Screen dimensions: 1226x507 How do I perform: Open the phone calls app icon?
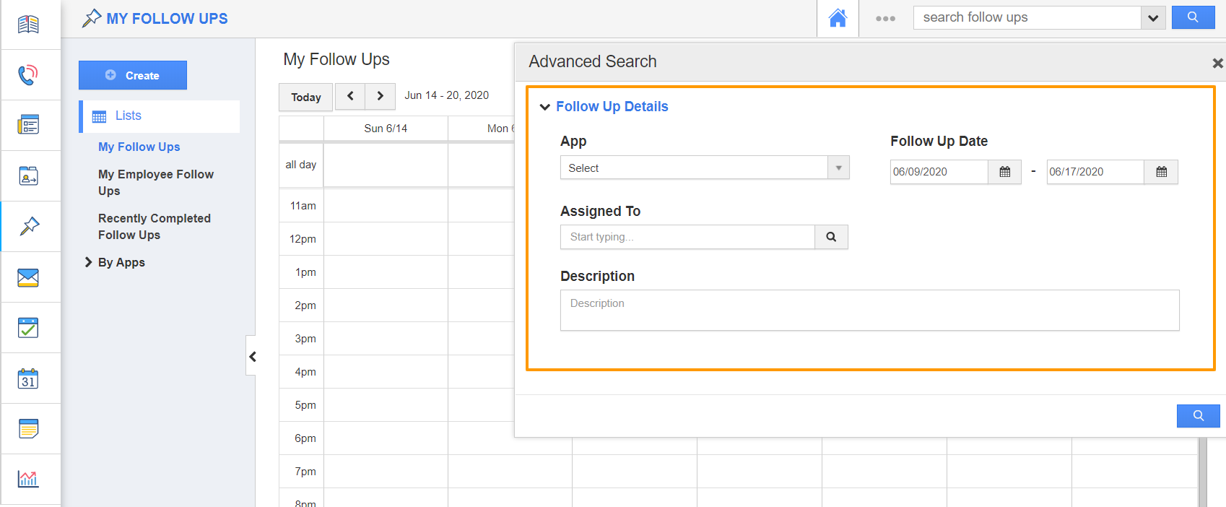[28, 74]
